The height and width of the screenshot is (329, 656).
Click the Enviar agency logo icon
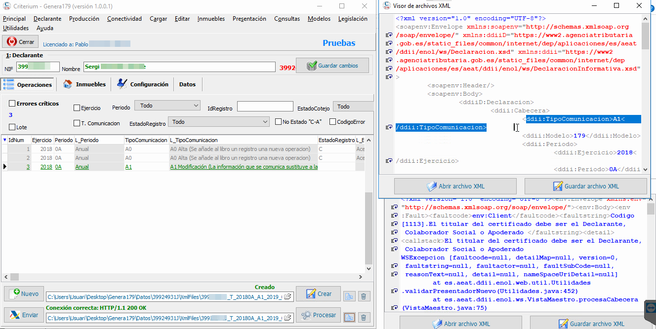click(x=15, y=315)
